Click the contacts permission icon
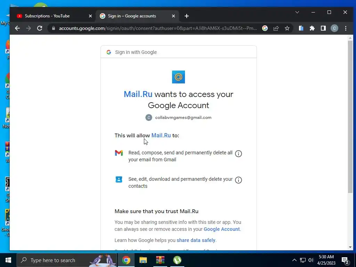The height and width of the screenshot is (267, 356). click(119, 179)
